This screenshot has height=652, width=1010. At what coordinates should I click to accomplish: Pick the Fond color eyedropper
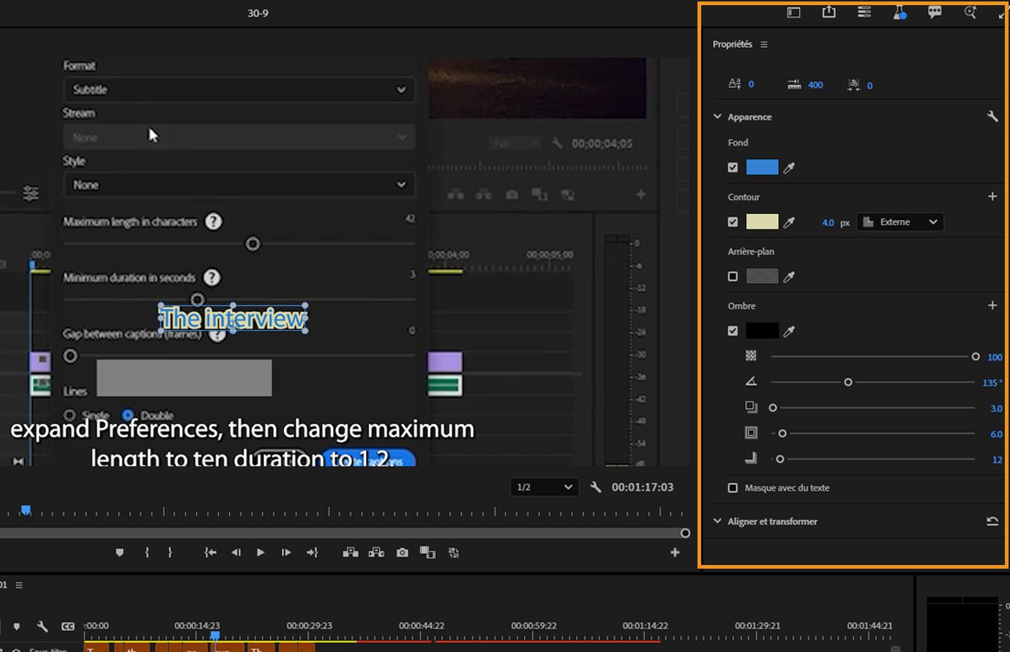coord(789,168)
